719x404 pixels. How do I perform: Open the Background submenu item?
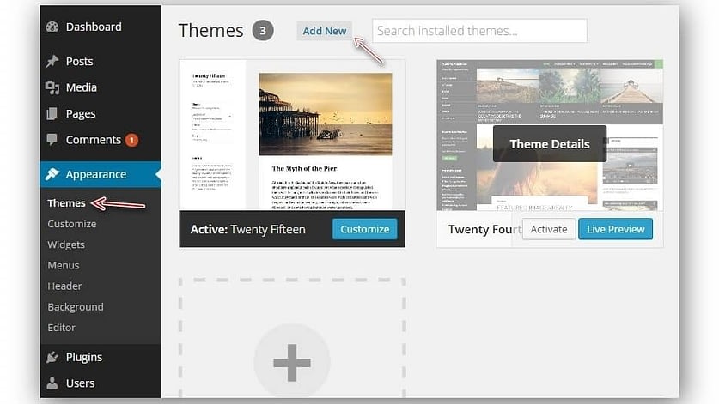coord(76,307)
